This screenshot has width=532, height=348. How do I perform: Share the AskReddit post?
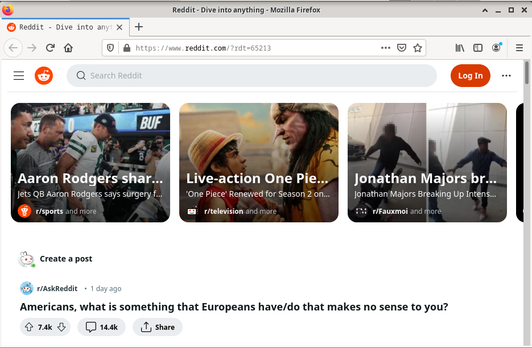coord(158,327)
